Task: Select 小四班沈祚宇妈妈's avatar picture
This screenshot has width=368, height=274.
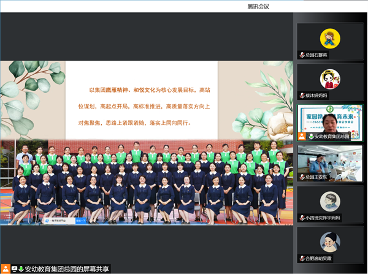Action: coord(330,201)
